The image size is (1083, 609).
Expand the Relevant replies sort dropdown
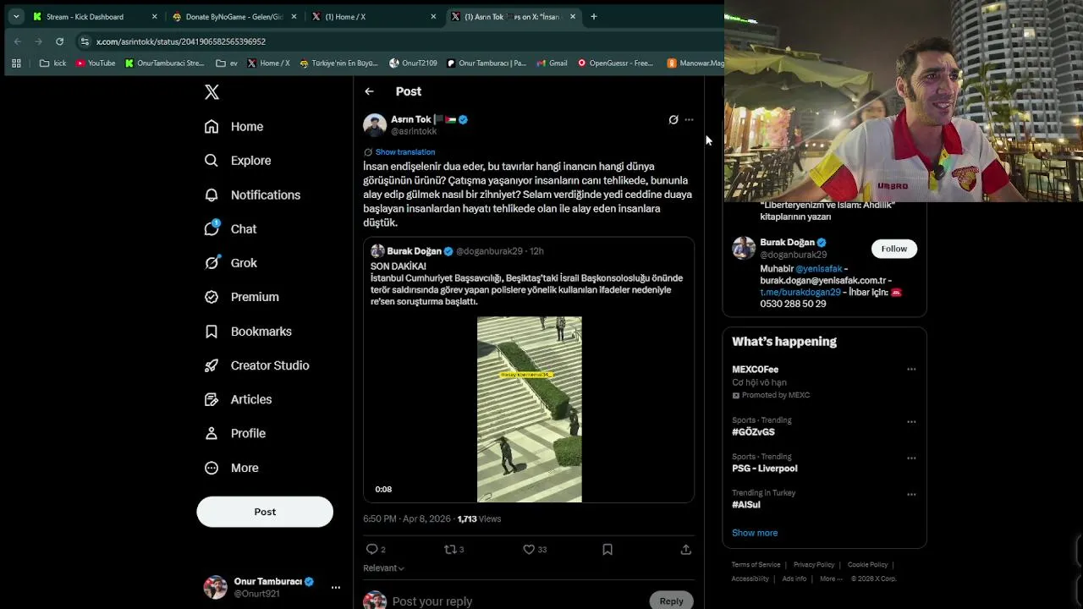coord(383,568)
